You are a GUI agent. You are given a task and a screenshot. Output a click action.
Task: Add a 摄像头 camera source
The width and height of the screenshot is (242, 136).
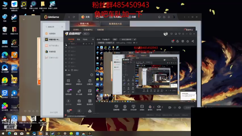click(125, 108)
